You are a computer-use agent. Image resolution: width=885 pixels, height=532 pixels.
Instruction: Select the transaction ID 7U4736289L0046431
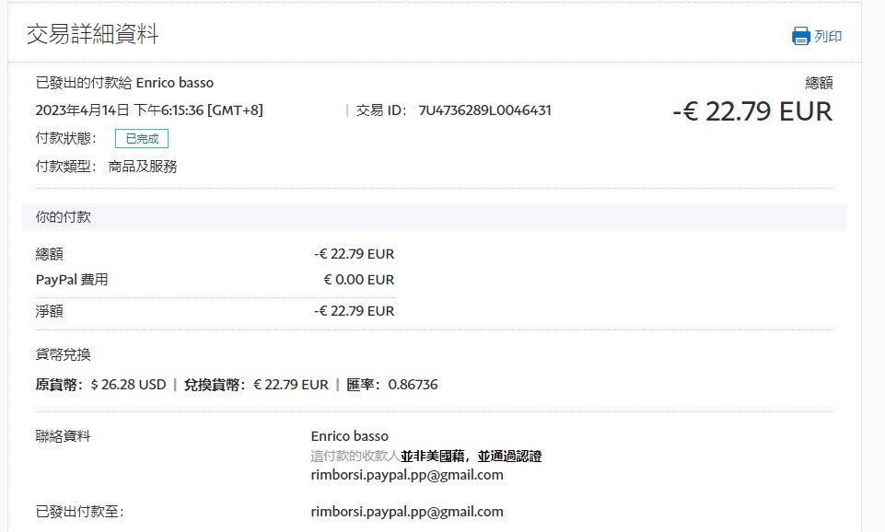pyautogui.click(x=484, y=110)
